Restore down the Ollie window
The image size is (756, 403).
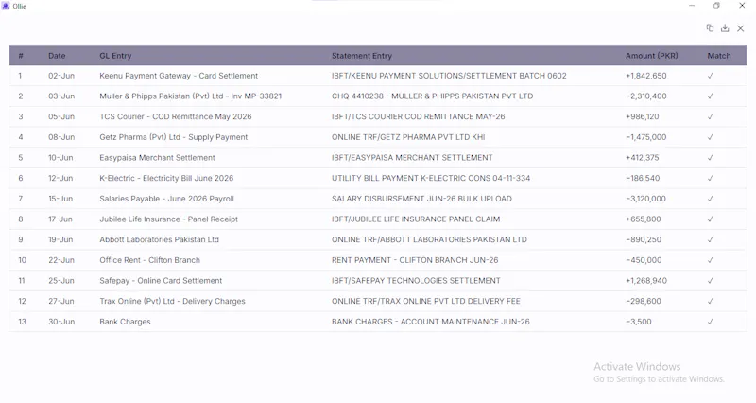point(716,6)
